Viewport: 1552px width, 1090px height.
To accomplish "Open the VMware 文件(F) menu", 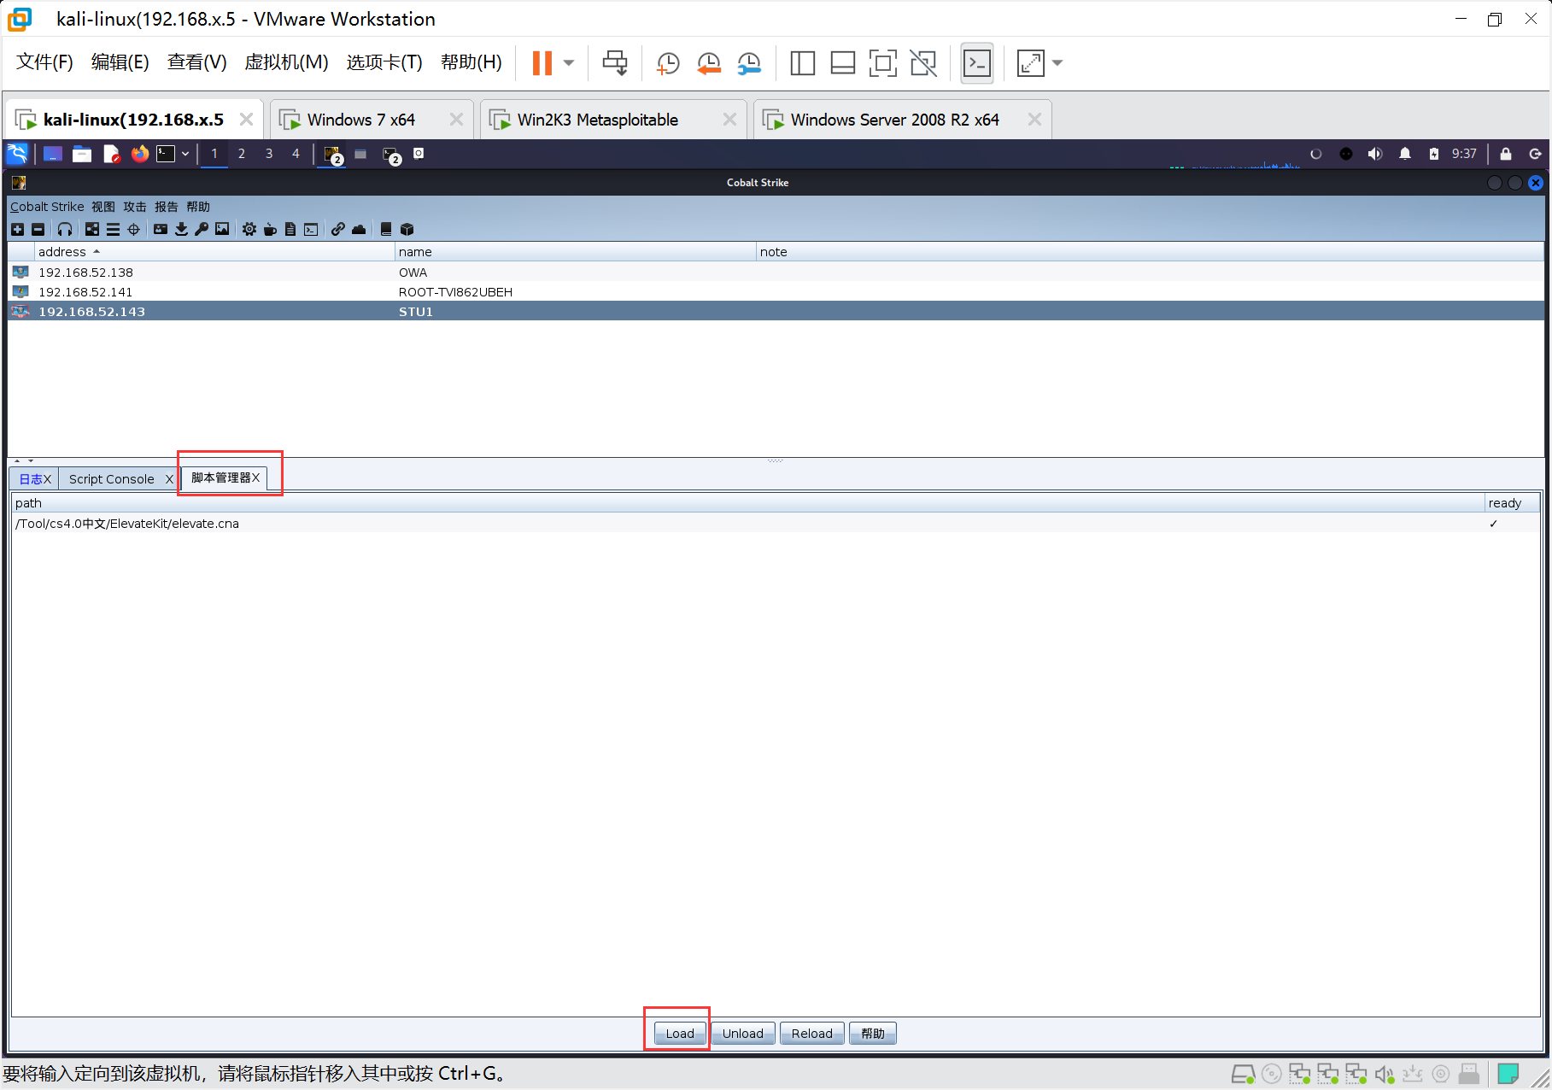I will [44, 62].
